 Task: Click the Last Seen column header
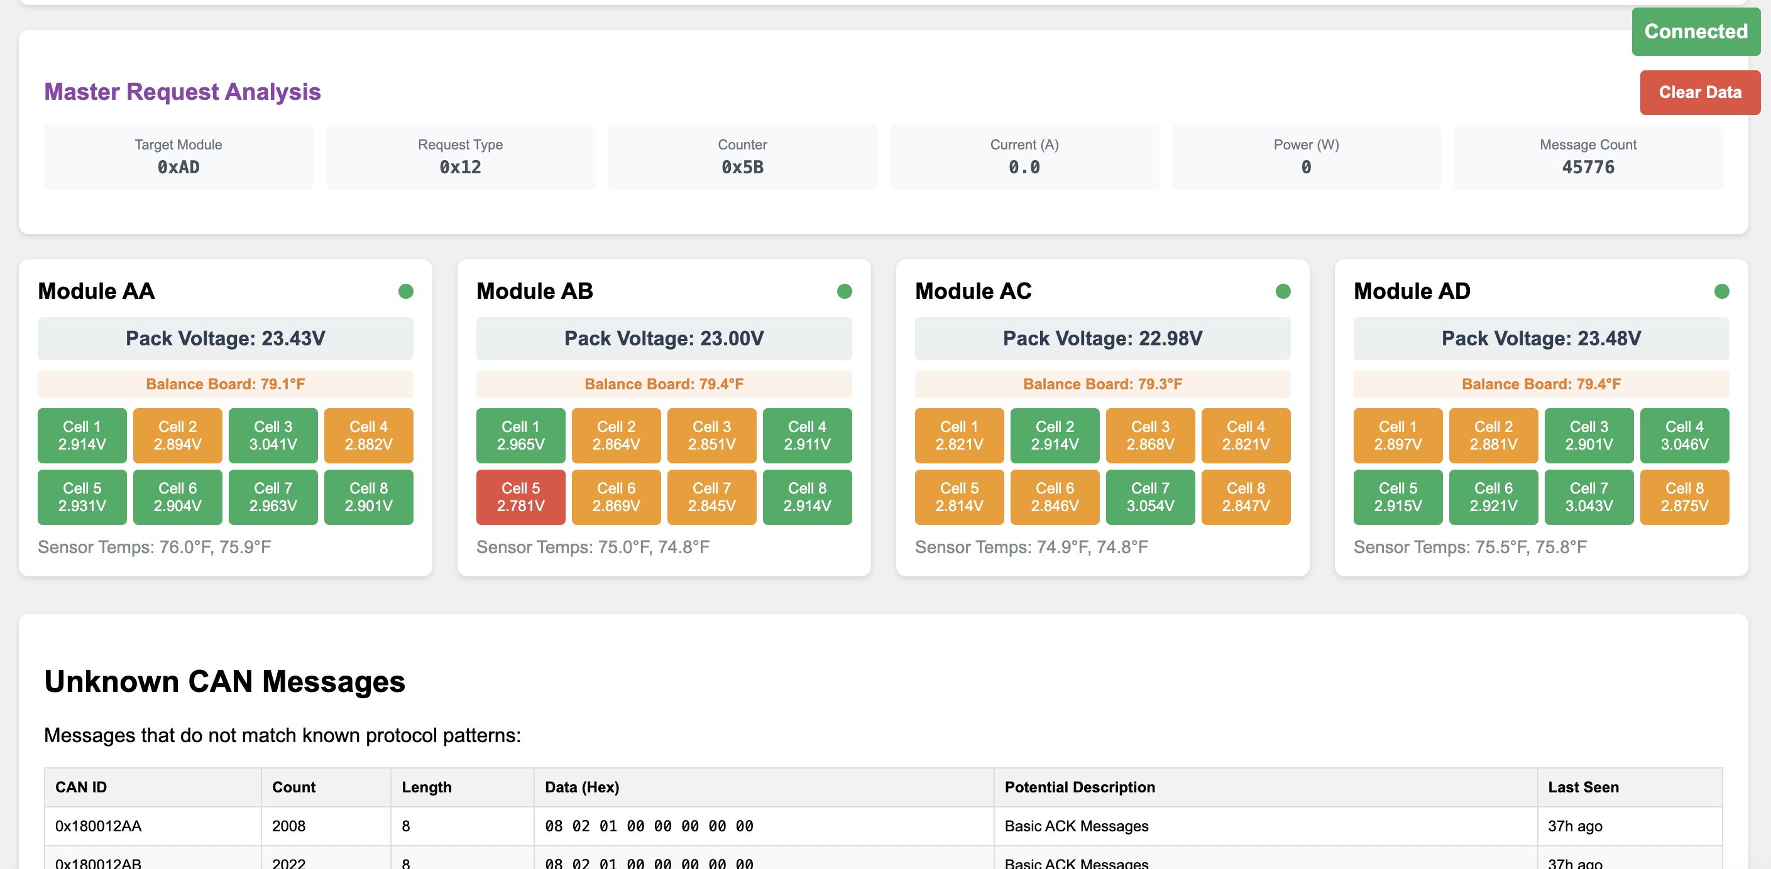1582,787
